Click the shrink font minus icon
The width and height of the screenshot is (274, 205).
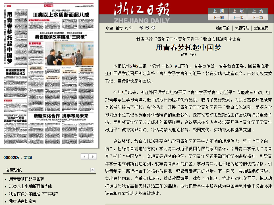[x=147, y=28]
